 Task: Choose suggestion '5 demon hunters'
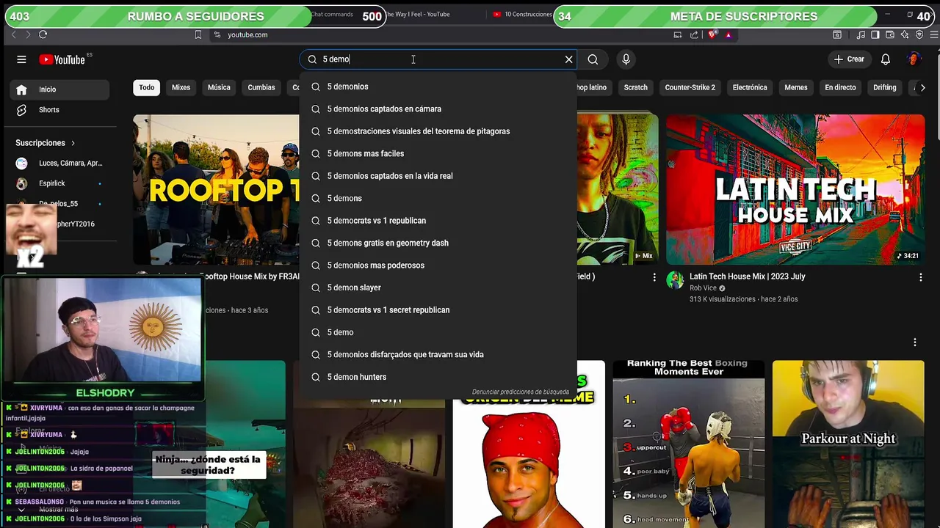click(x=438, y=378)
